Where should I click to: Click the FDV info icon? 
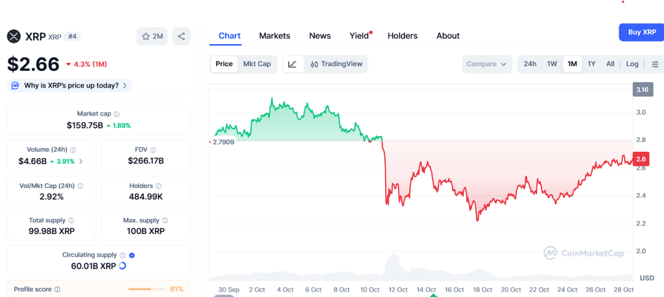[153, 150]
